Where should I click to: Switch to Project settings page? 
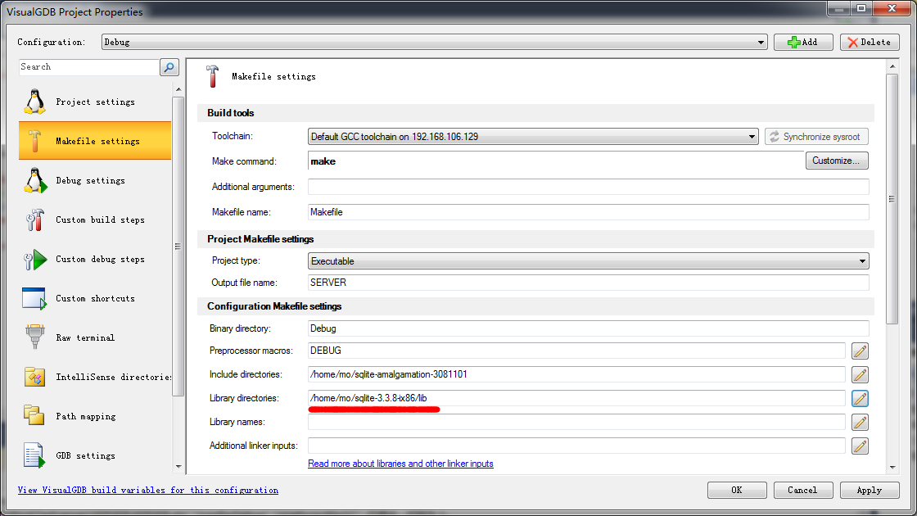pos(95,102)
